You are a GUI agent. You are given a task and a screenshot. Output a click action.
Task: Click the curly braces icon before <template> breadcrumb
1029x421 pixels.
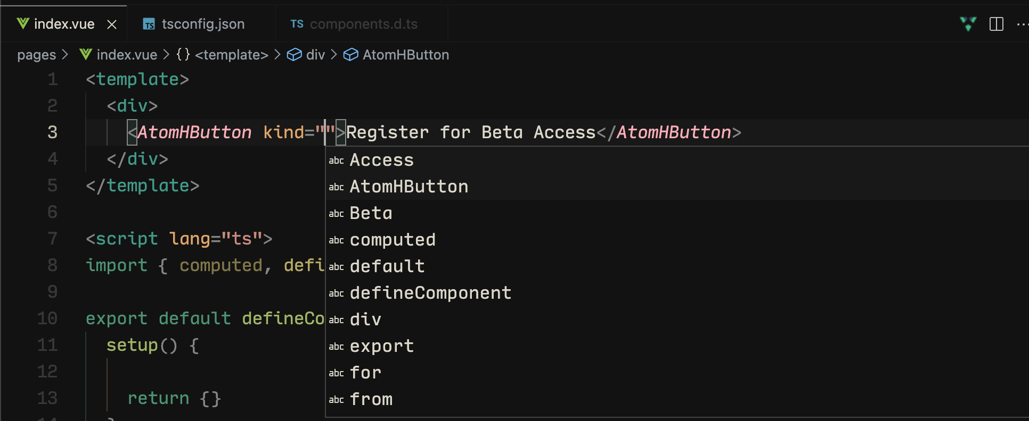[x=182, y=54]
